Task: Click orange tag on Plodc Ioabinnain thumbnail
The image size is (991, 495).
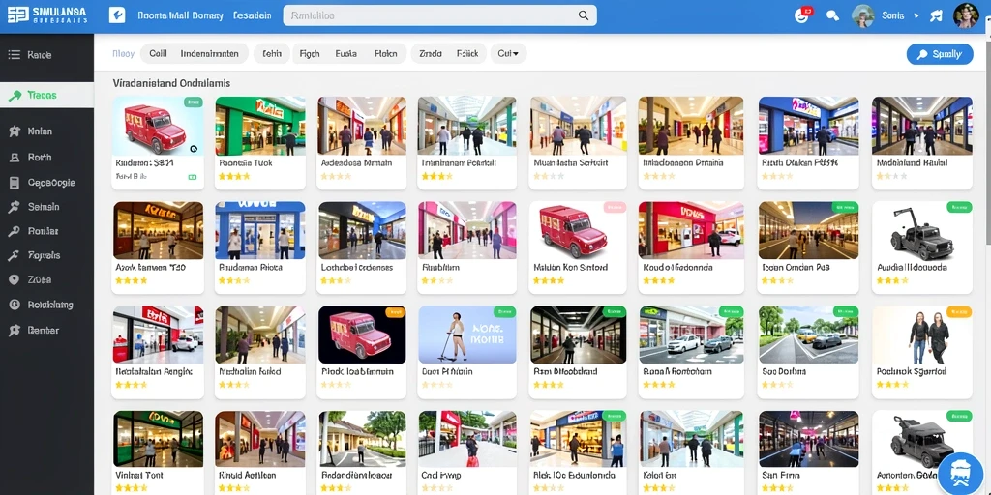Action: [394, 312]
